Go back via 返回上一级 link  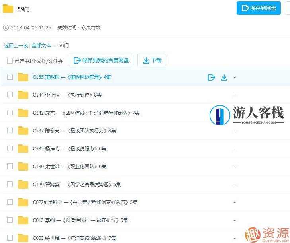tap(16, 46)
